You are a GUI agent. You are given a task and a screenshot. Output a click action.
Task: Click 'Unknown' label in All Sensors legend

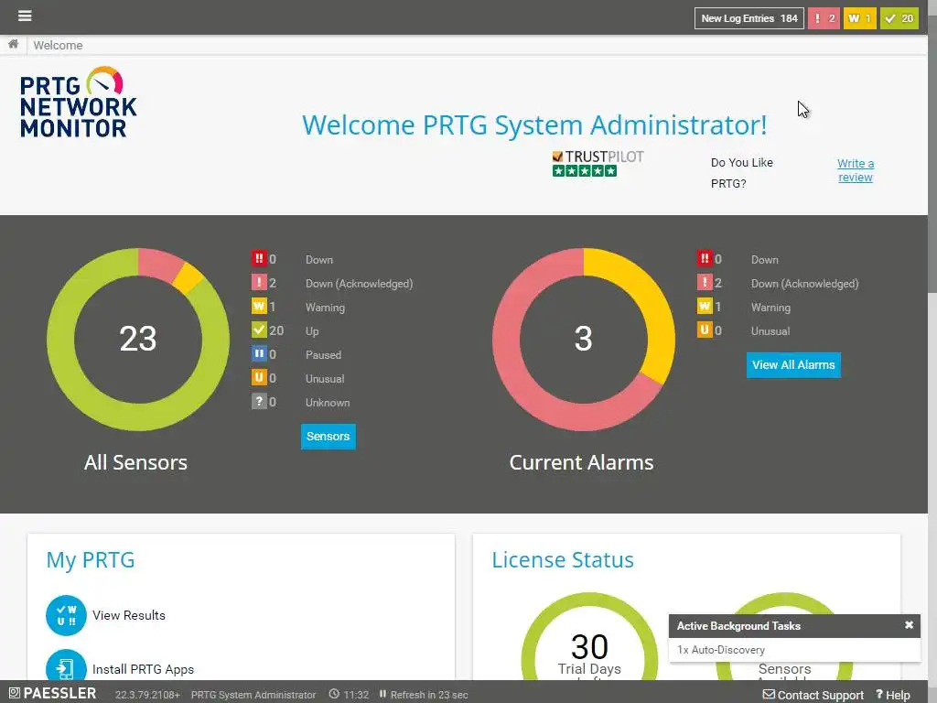coord(328,403)
